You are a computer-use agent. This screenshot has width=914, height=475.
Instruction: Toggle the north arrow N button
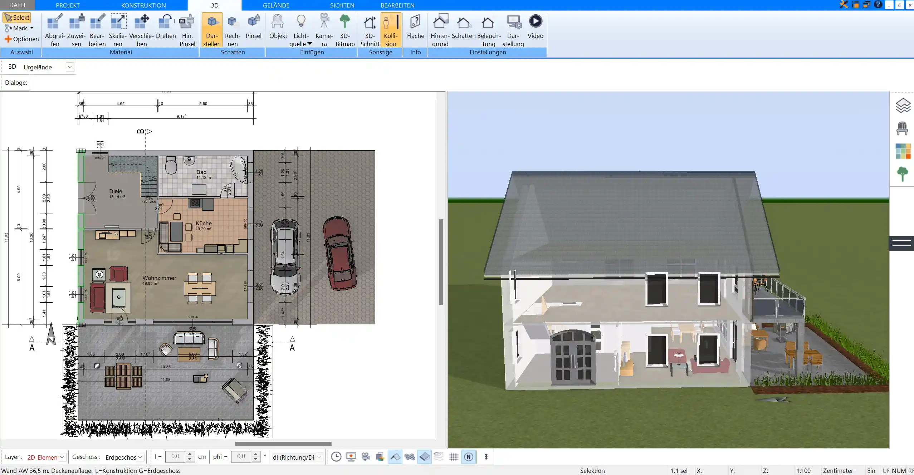pyautogui.click(x=469, y=457)
